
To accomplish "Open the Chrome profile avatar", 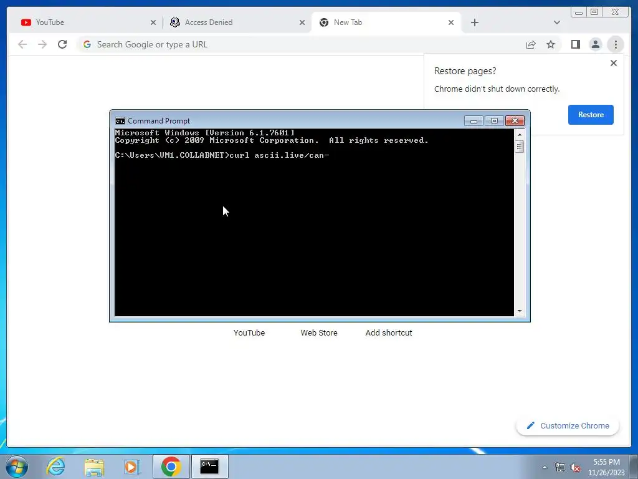I will point(595,44).
